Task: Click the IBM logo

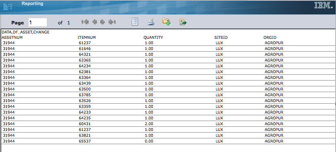Action: click(x=323, y=5)
